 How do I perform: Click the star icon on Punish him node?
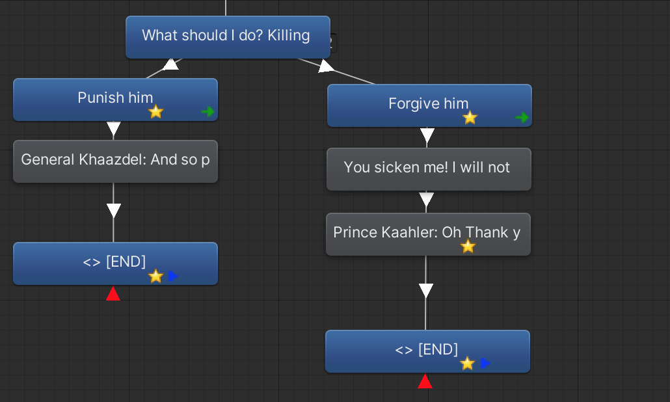[x=156, y=112]
